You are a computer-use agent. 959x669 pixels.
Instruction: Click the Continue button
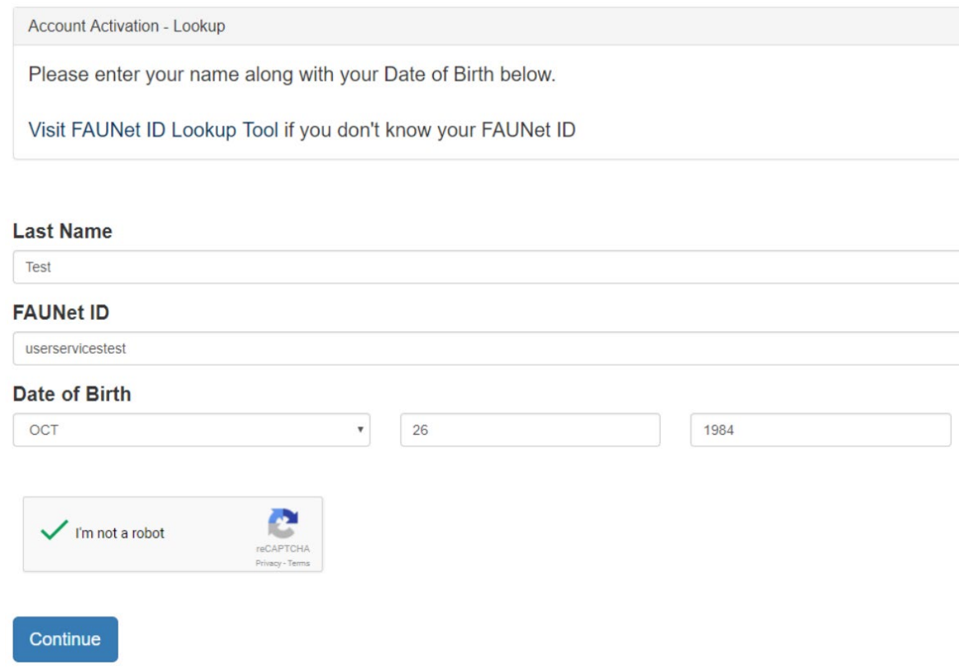(x=65, y=639)
